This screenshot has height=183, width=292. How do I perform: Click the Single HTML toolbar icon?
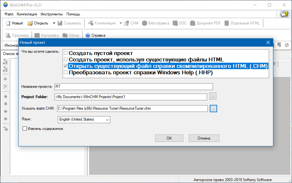coord(227,23)
